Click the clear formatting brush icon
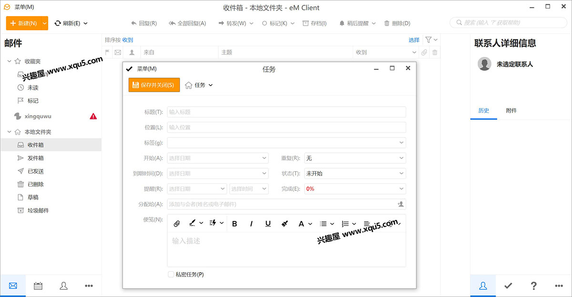 285,224
